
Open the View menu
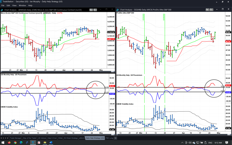[14, 5]
